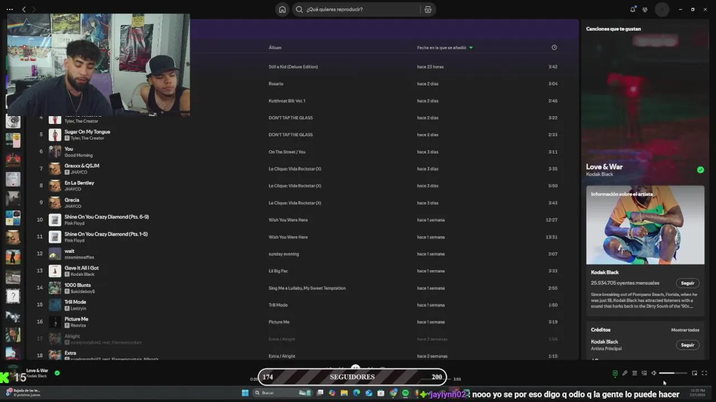
Task: Open album Still a Kid (Deluxe Edition)
Action: [293, 67]
